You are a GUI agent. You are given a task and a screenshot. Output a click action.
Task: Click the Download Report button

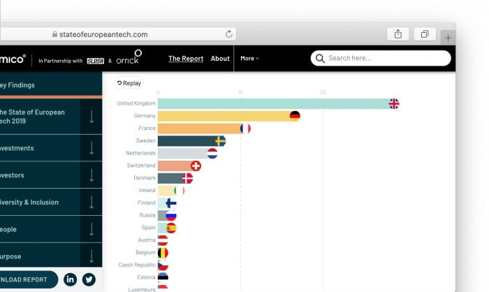click(29, 279)
